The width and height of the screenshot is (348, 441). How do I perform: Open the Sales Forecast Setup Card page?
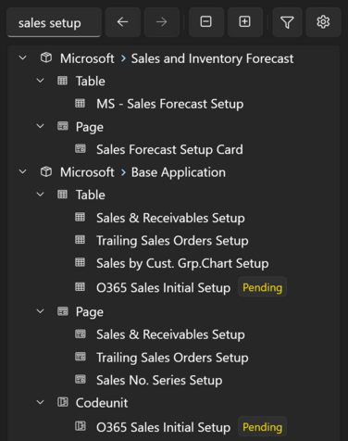[169, 149]
